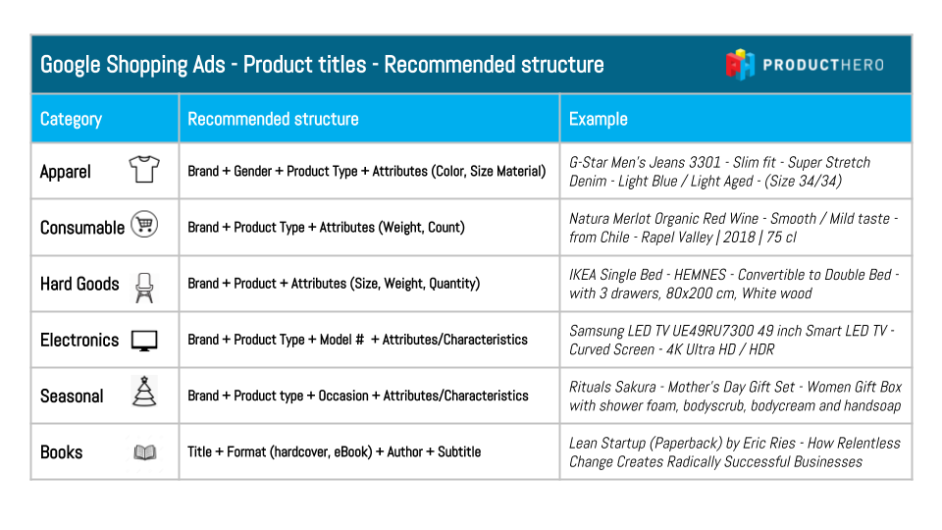
Task: Select the Category column header
Action: (105, 119)
